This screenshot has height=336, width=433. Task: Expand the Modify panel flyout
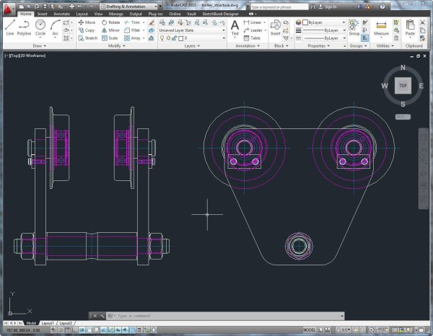tap(116, 46)
